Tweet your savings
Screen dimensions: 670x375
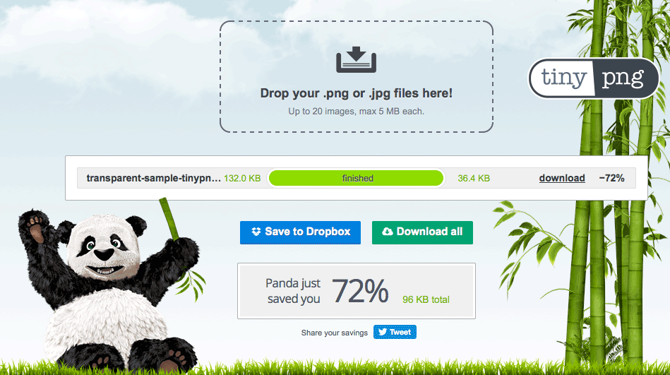pyautogui.click(x=395, y=332)
